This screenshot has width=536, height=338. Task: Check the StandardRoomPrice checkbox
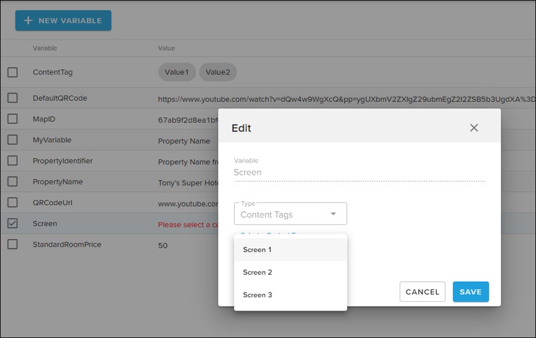[x=12, y=244]
